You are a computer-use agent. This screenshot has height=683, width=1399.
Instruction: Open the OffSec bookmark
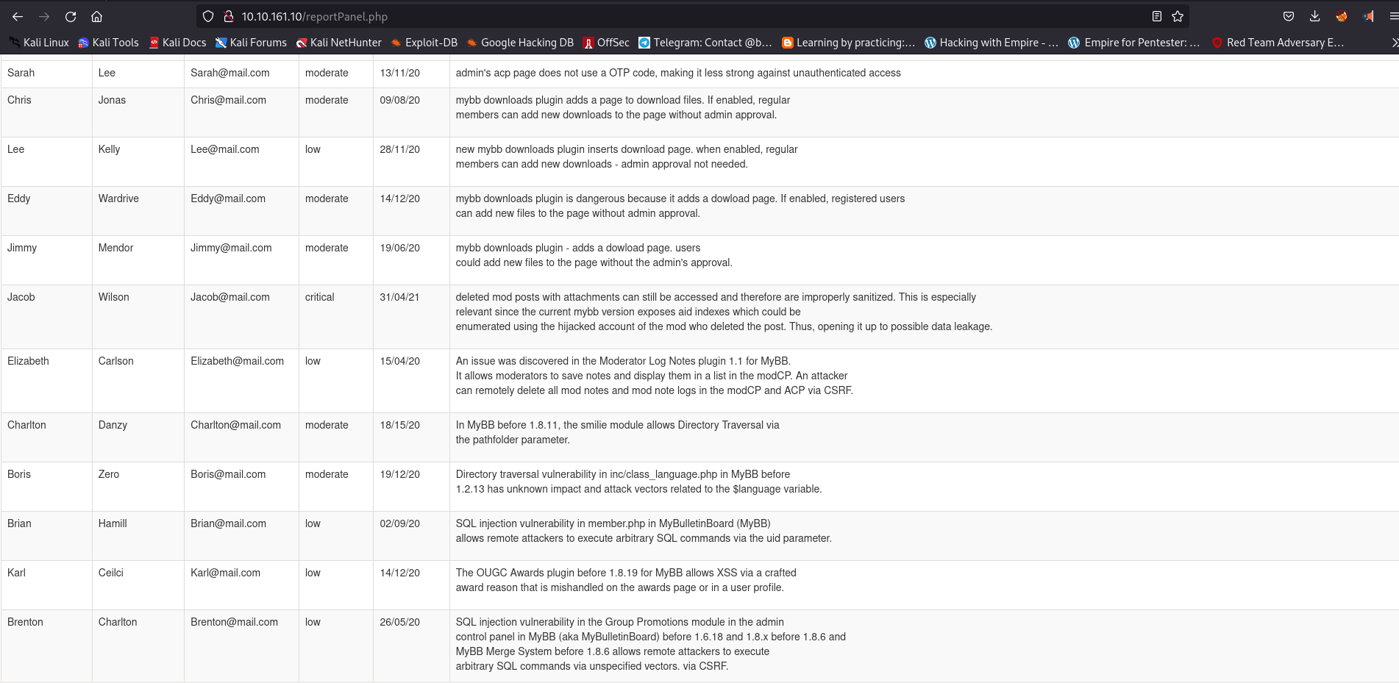(606, 43)
